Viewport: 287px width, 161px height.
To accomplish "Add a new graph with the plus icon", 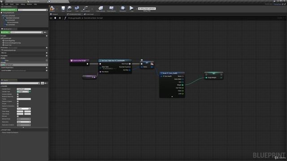I will coord(47,36).
